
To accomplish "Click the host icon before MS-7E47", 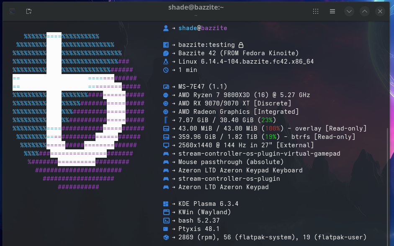I will tap(166, 87).
